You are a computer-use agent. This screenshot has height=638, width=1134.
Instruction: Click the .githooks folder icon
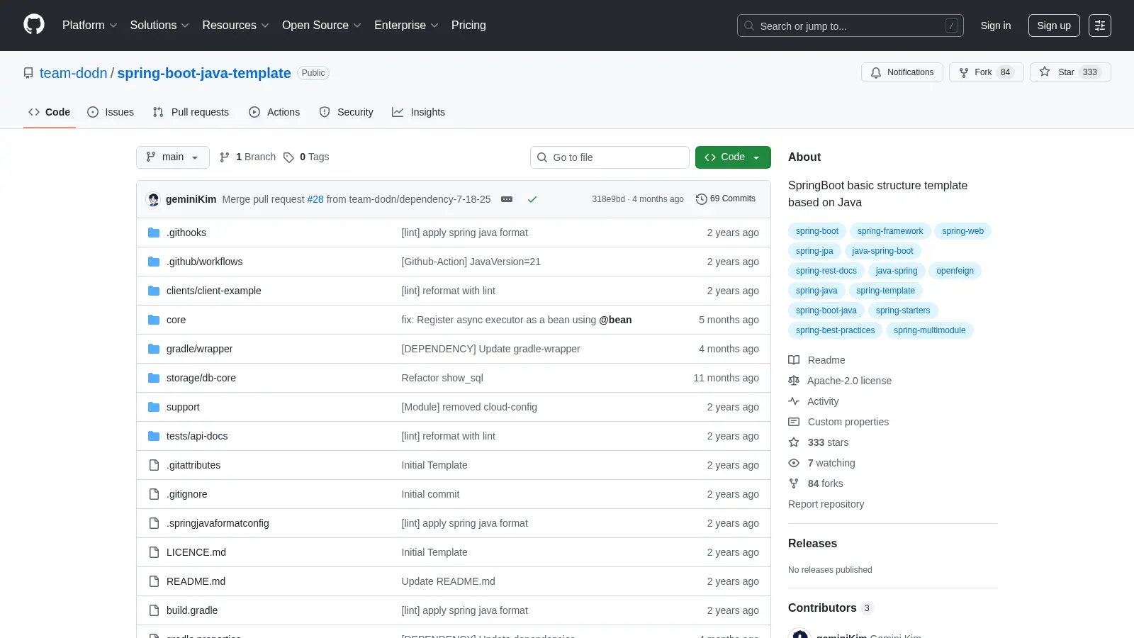pyautogui.click(x=154, y=233)
